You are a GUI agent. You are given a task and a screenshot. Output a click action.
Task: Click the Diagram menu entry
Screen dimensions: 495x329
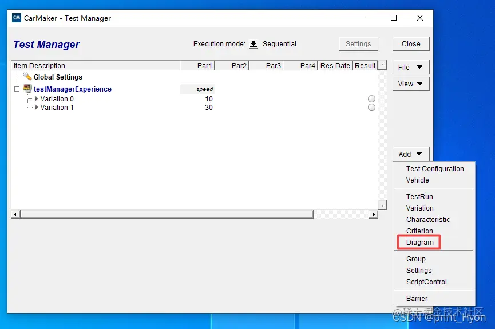coord(419,243)
